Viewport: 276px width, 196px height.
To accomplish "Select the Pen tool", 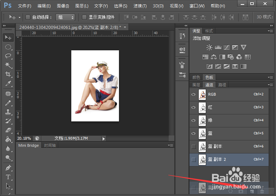I will coord(8,168).
